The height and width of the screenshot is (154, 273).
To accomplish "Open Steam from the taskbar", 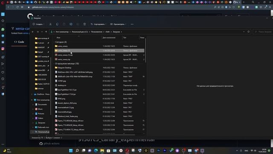I will click(x=171, y=151).
